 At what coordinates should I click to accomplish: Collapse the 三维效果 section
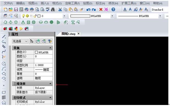[50, 84]
